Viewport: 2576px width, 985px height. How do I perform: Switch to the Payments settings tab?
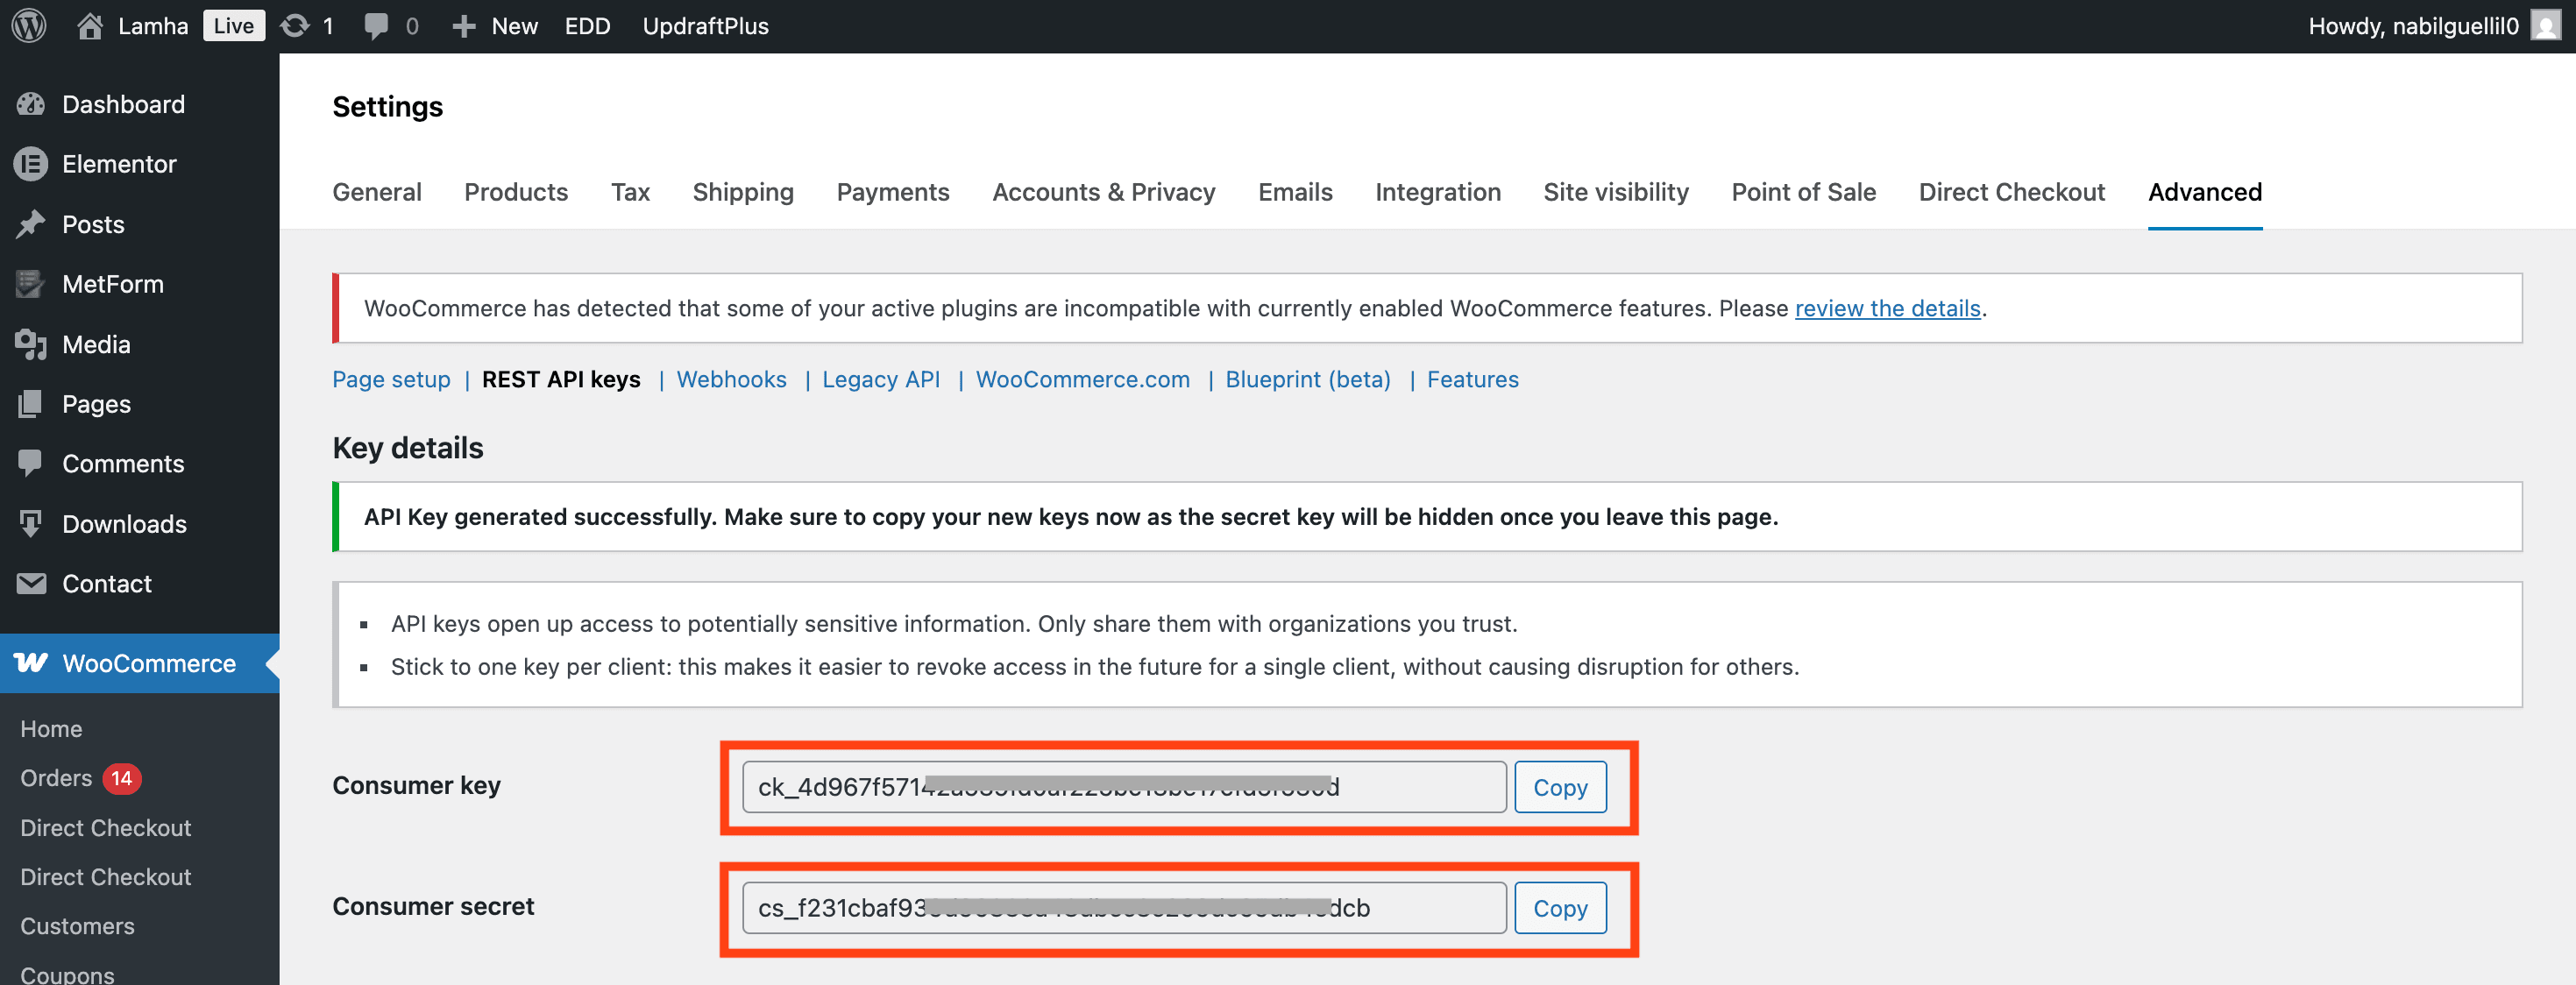coord(892,192)
